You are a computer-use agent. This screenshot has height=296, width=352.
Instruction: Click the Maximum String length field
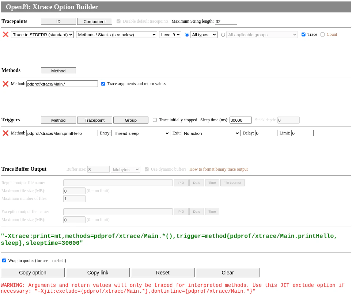(x=226, y=22)
